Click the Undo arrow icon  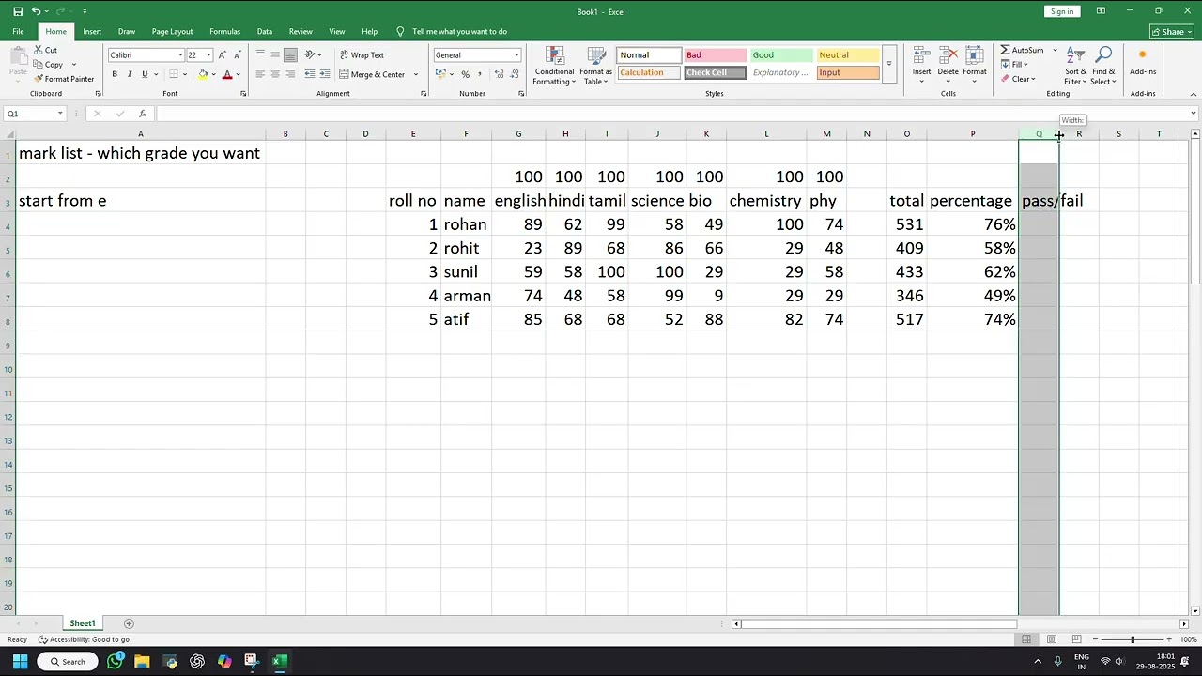pyautogui.click(x=36, y=11)
